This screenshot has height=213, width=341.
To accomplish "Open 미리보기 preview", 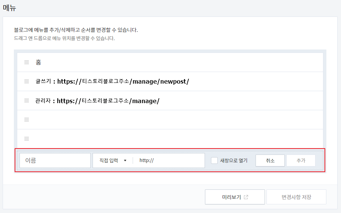I will pos(235,197).
